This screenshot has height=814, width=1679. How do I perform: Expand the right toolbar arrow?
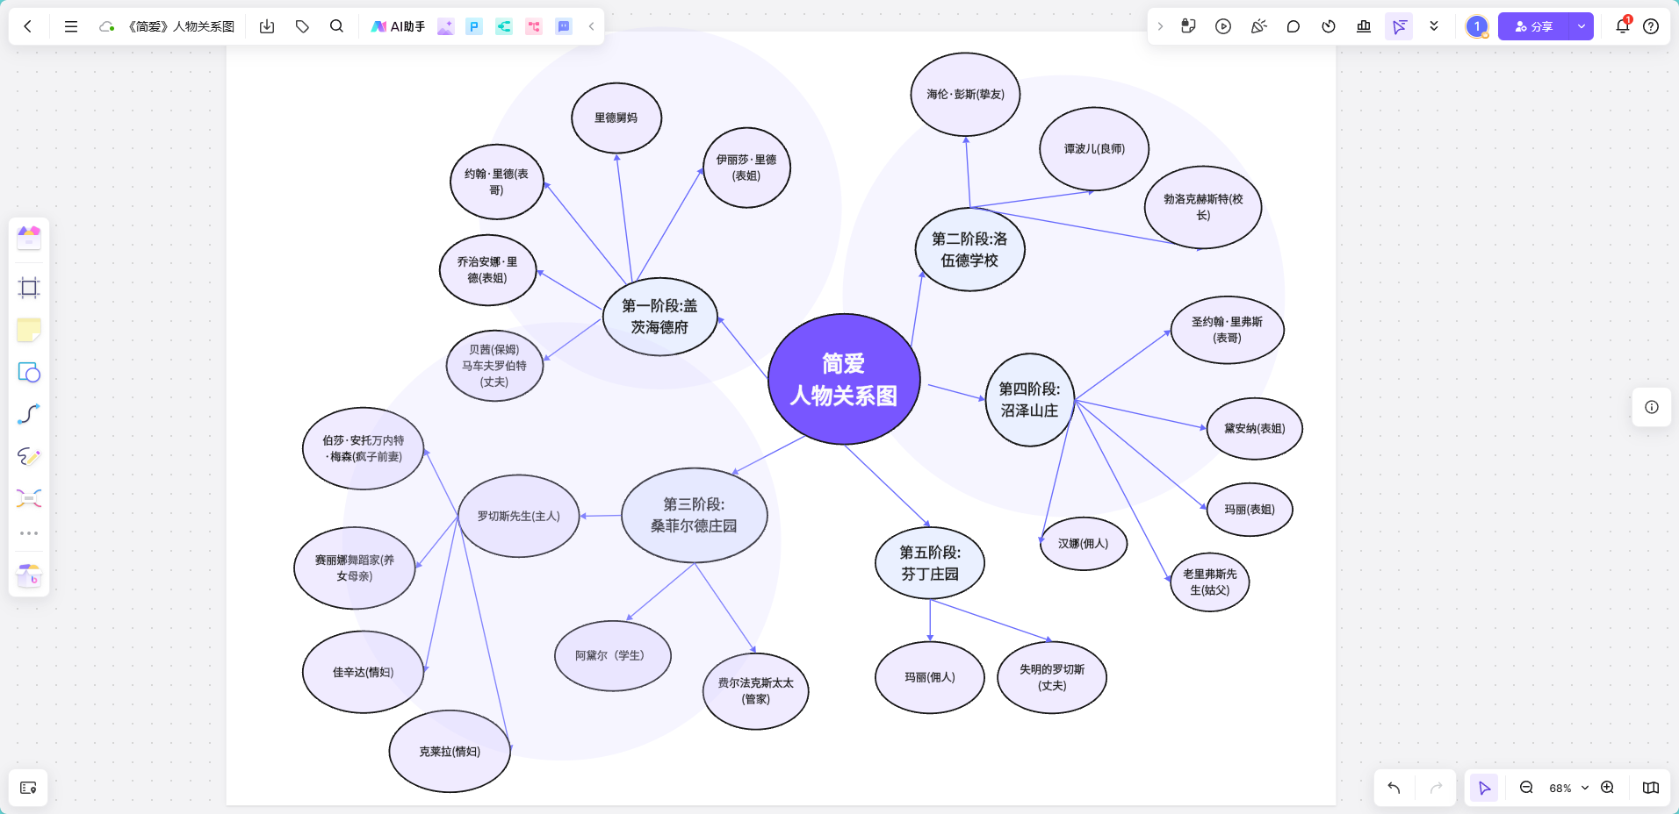[1160, 26]
